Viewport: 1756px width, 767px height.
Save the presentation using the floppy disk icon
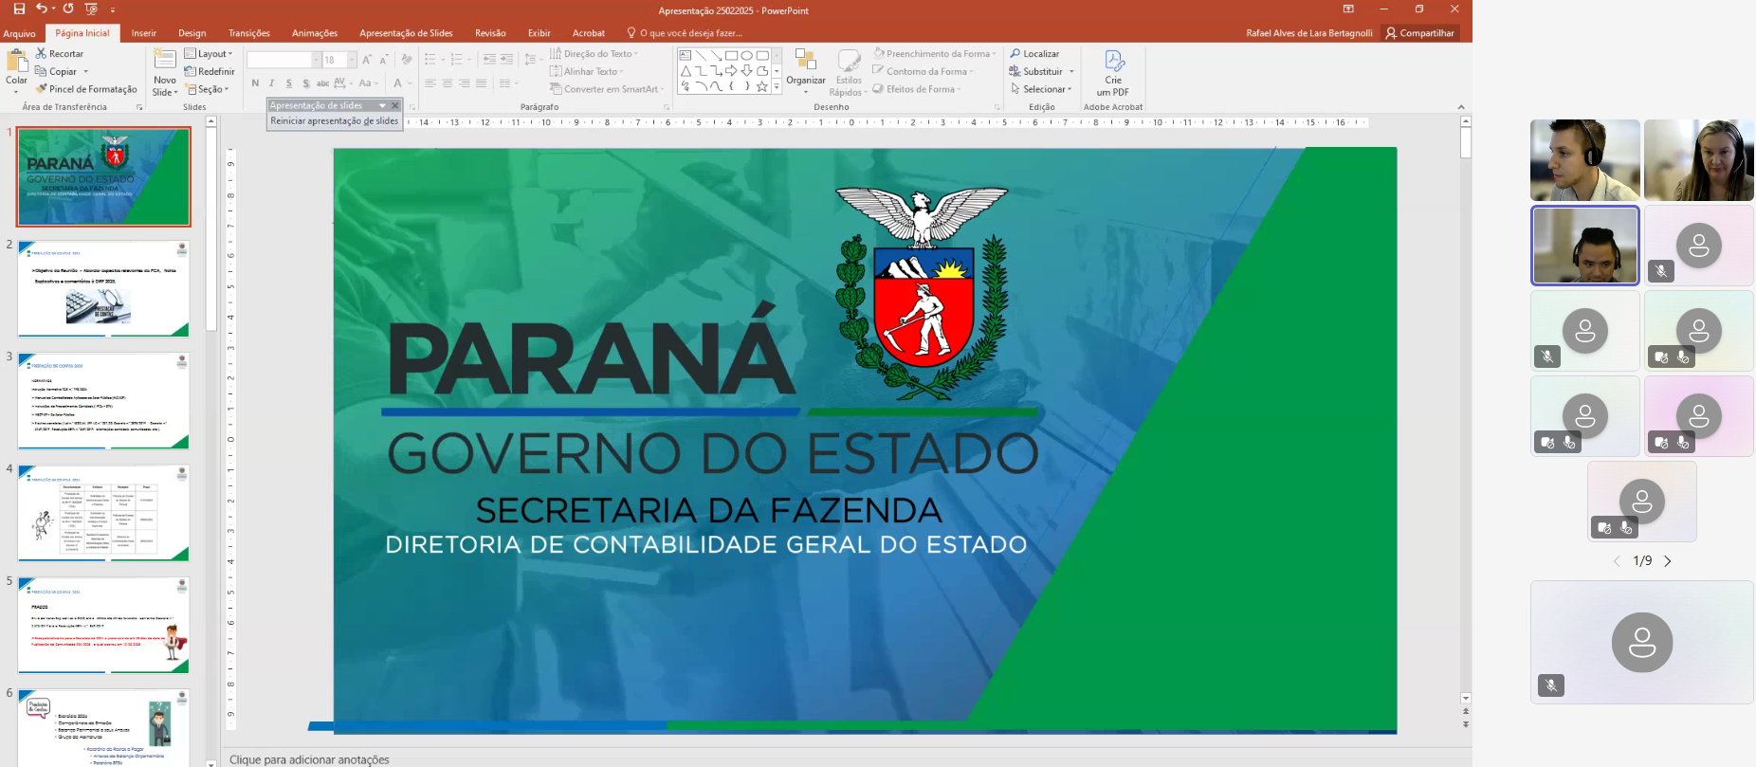coord(19,9)
